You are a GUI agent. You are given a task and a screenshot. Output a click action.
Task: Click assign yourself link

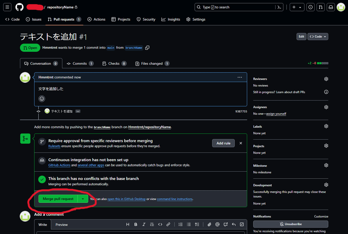(x=276, y=114)
